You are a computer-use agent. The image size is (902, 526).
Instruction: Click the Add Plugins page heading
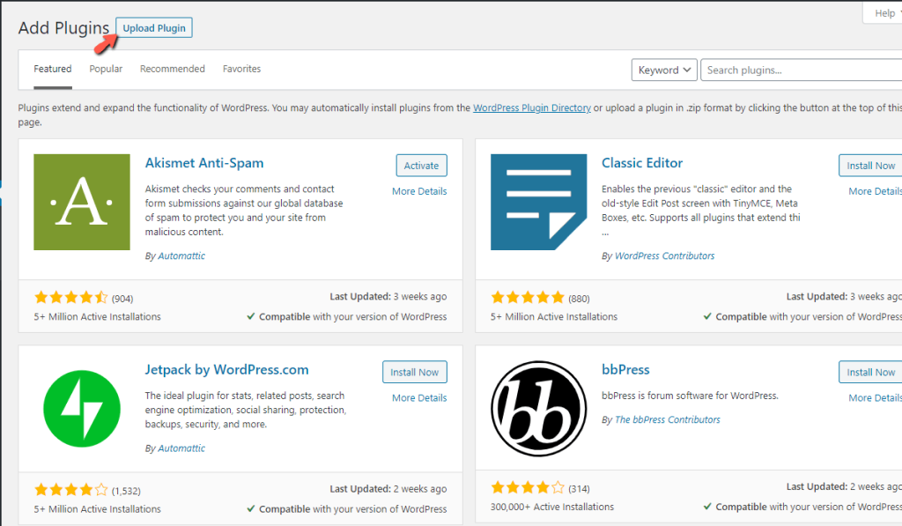coord(63,27)
